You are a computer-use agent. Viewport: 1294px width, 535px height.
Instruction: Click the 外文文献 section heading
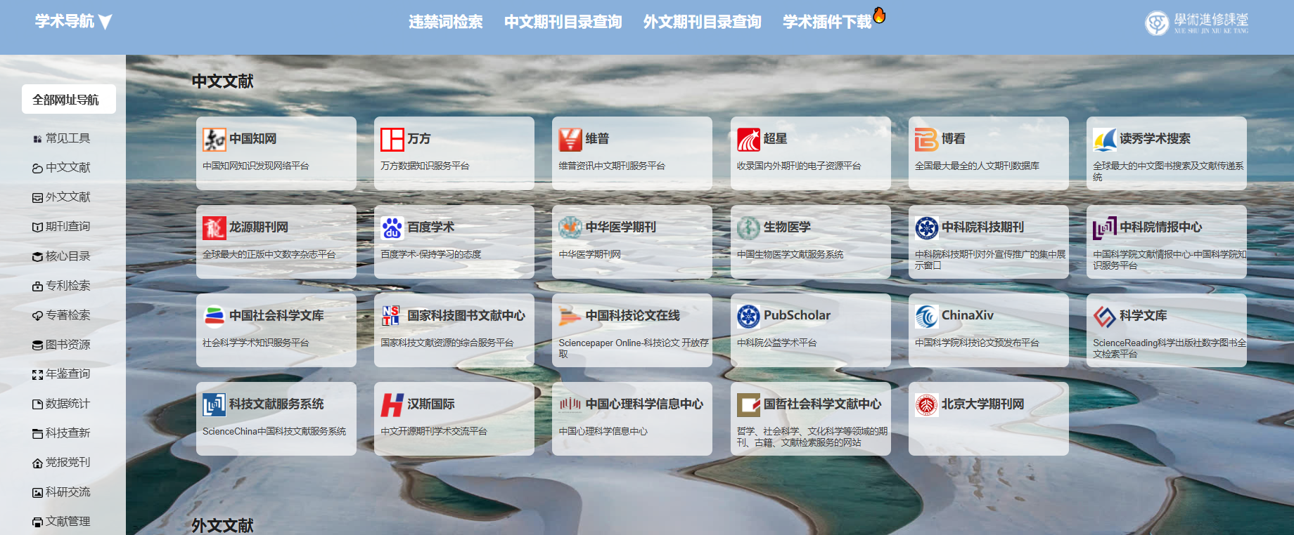coord(223,525)
